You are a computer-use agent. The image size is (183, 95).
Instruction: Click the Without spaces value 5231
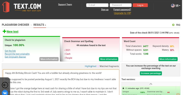click(146, 50)
